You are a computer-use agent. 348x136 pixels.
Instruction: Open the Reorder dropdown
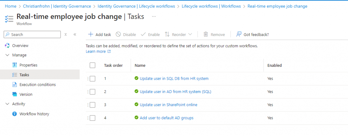click(178, 34)
